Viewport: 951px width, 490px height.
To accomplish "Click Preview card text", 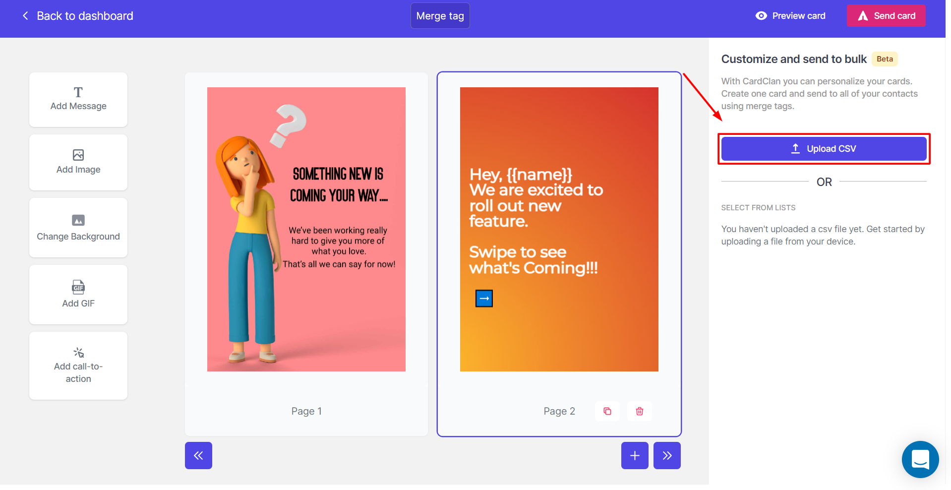I will tap(799, 16).
